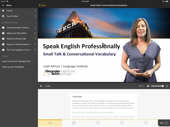Open Send us your feedback
The height and width of the screenshot is (127, 170).
tap(13, 67)
